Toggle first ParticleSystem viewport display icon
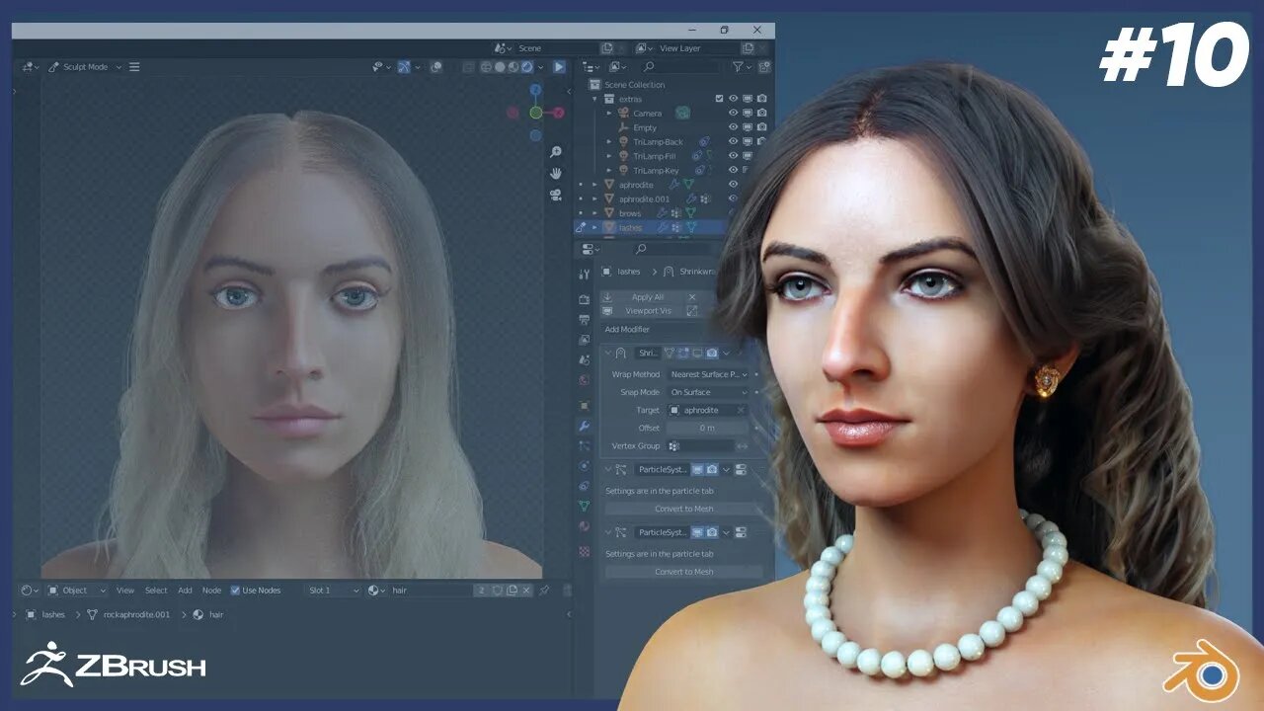The width and height of the screenshot is (1264, 711). (697, 470)
